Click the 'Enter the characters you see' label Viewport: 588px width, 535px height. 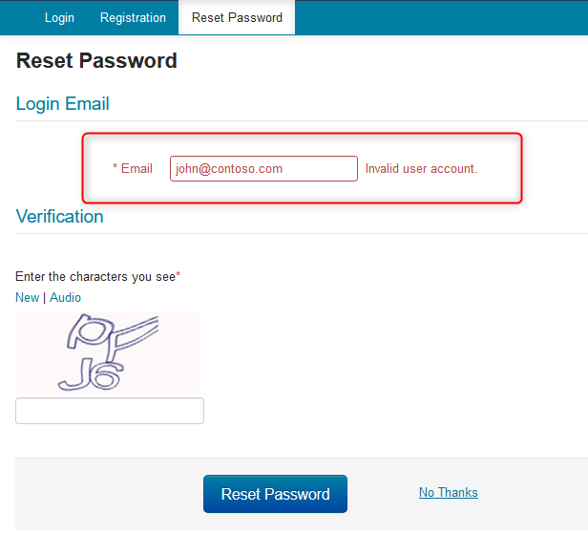(94, 277)
